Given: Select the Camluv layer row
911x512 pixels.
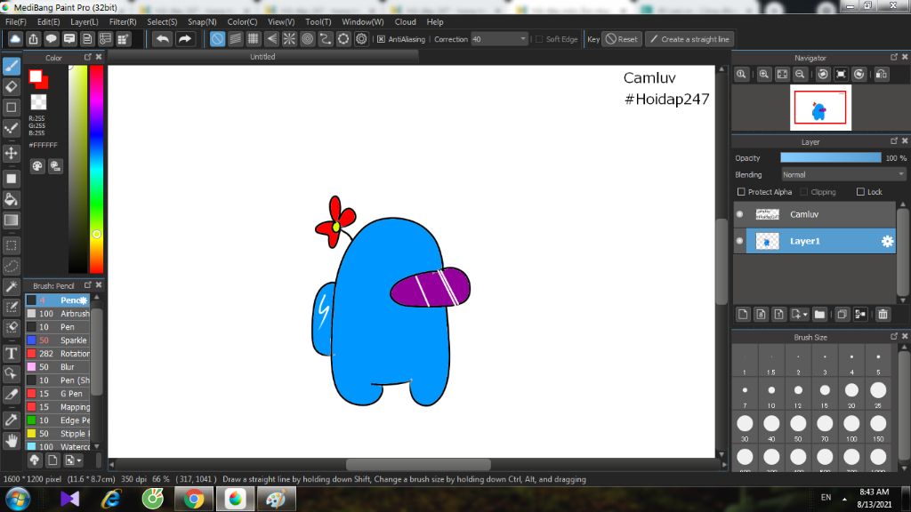Looking at the screenshot, I should pyautogui.click(x=815, y=214).
